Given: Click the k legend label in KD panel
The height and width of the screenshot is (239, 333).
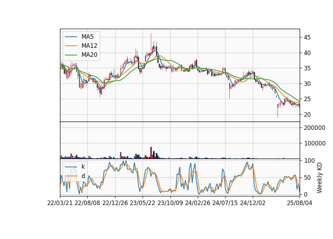Looking at the screenshot, I should coord(83,167).
